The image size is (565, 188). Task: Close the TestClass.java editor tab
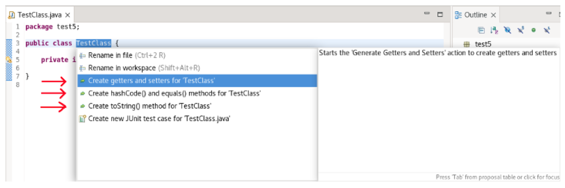point(68,15)
